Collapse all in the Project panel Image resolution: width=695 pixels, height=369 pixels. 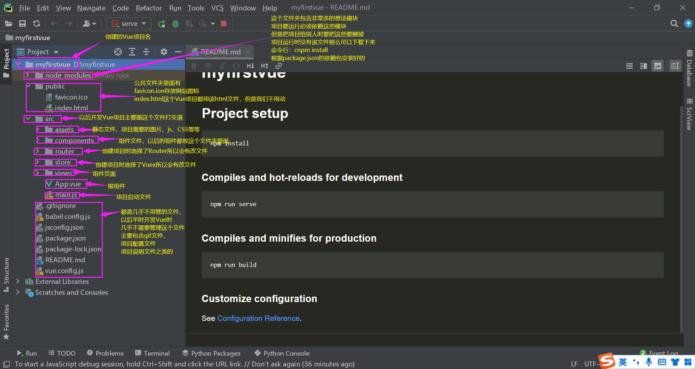coord(146,52)
